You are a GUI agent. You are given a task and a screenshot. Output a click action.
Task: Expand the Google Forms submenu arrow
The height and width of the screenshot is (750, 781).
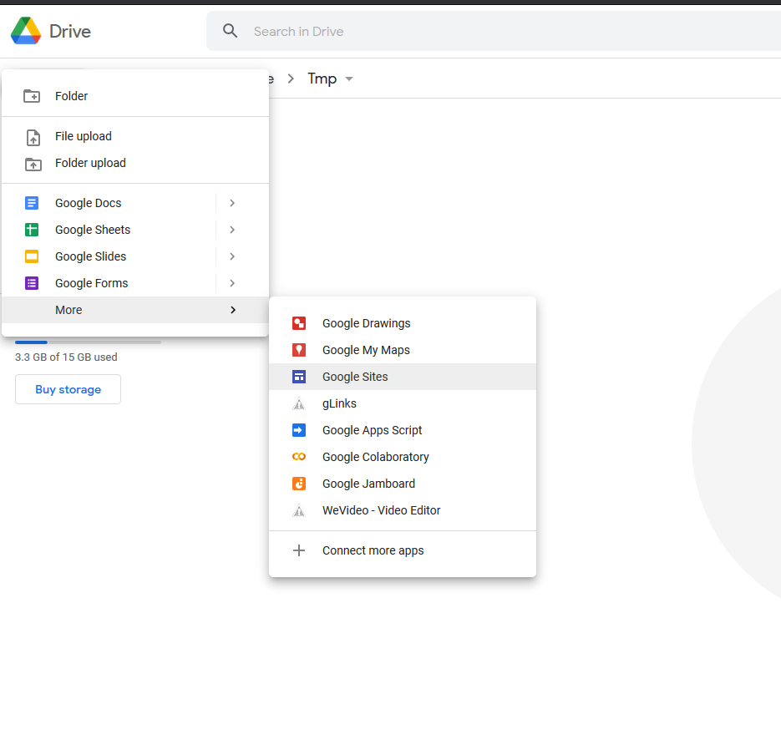pos(232,283)
